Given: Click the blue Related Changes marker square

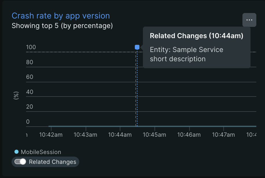Looking at the screenshot, I should (x=137, y=47).
